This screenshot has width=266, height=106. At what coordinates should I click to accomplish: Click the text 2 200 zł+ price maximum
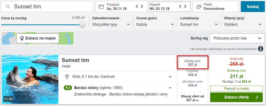coord(79,17)
